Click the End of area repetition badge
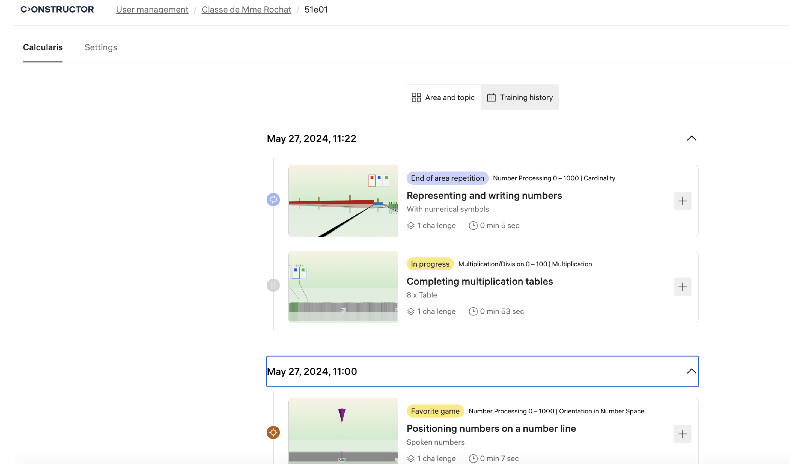 click(447, 178)
